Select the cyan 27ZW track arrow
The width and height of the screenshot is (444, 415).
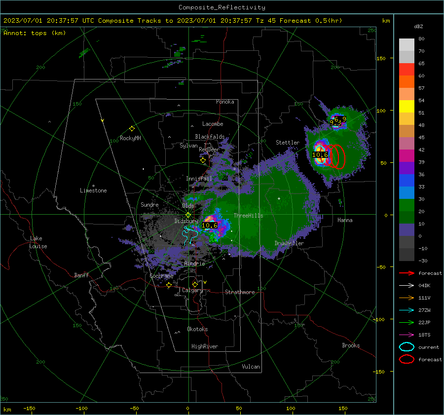pos(407,310)
